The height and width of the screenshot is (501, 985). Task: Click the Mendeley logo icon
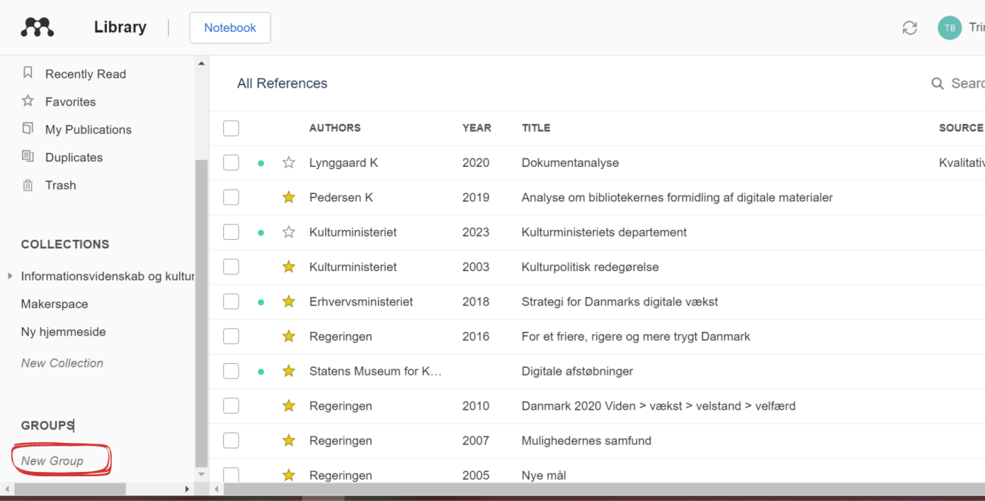37,27
